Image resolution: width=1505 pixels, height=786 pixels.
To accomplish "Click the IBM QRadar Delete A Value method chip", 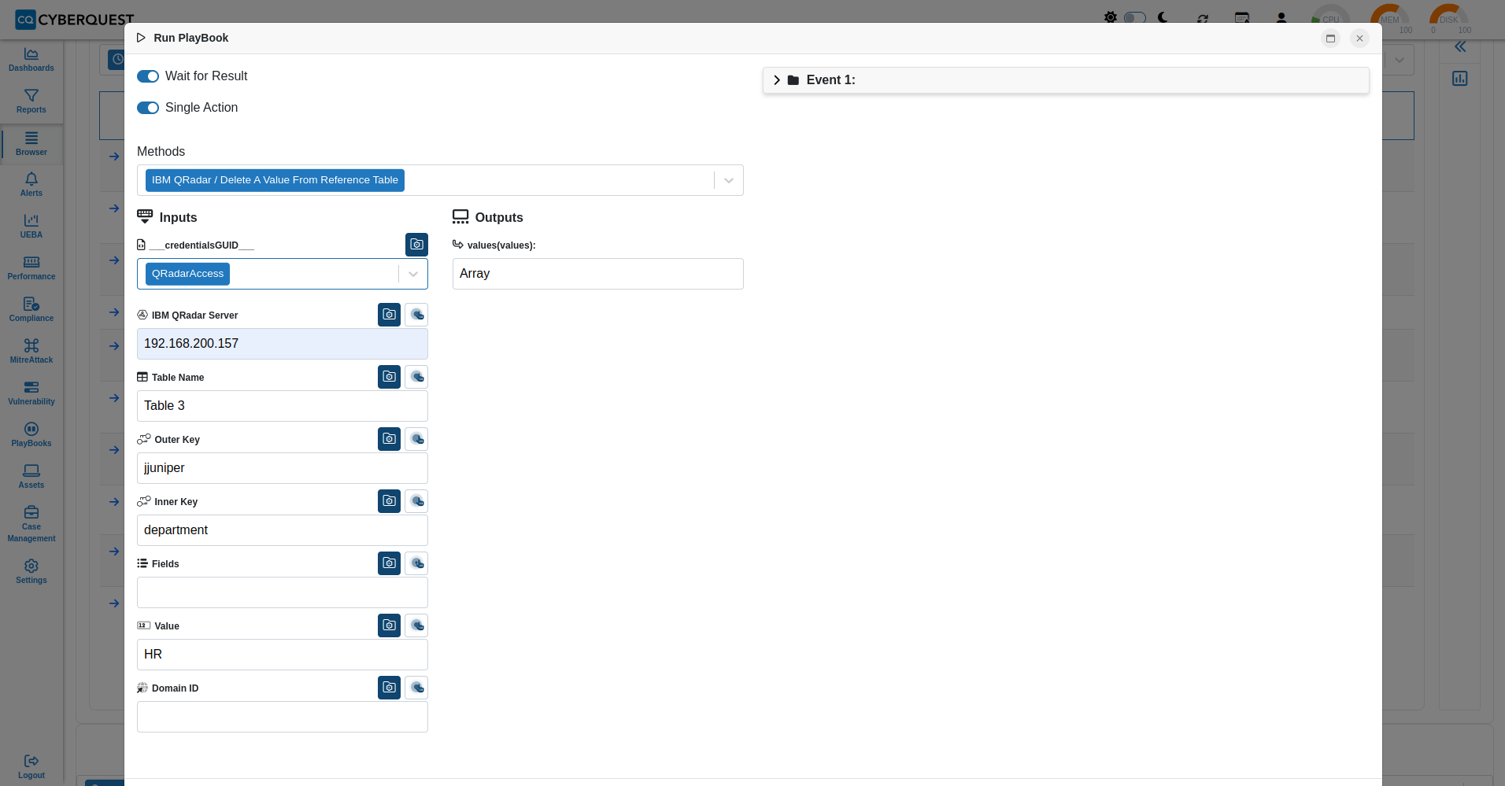I will [x=275, y=180].
